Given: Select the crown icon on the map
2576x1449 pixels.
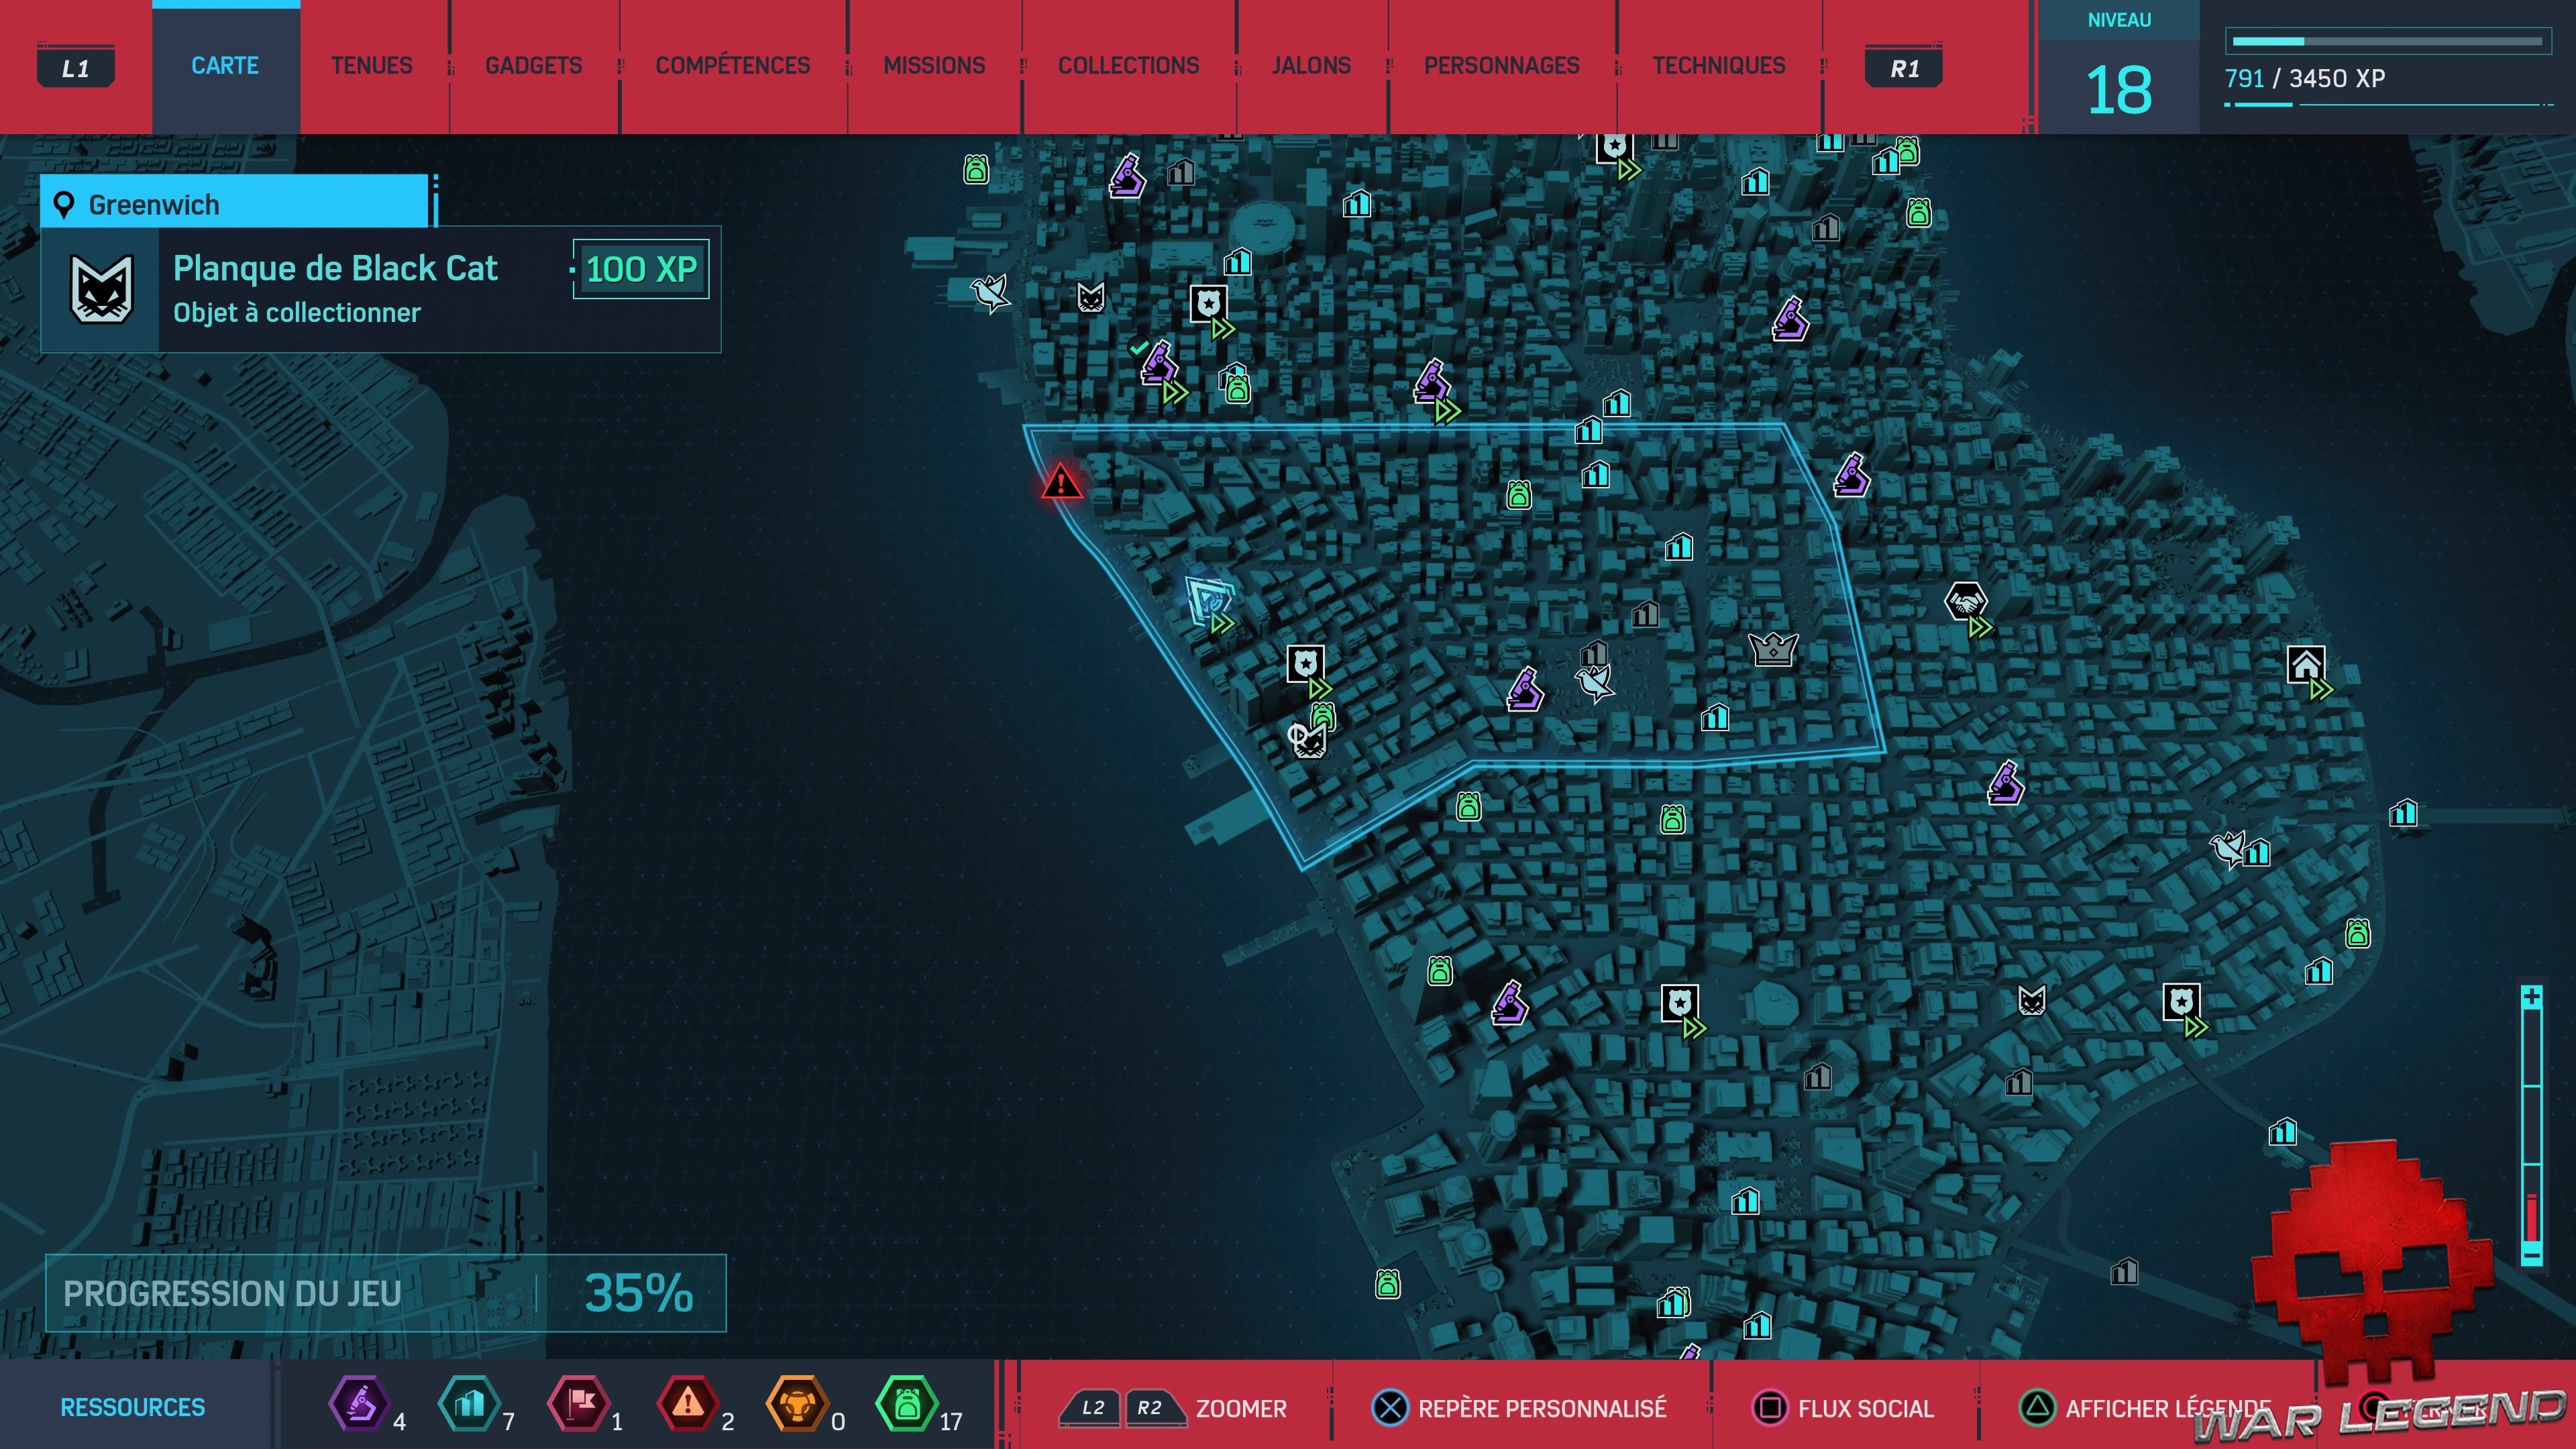Looking at the screenshot, I should pos(1773,650).
